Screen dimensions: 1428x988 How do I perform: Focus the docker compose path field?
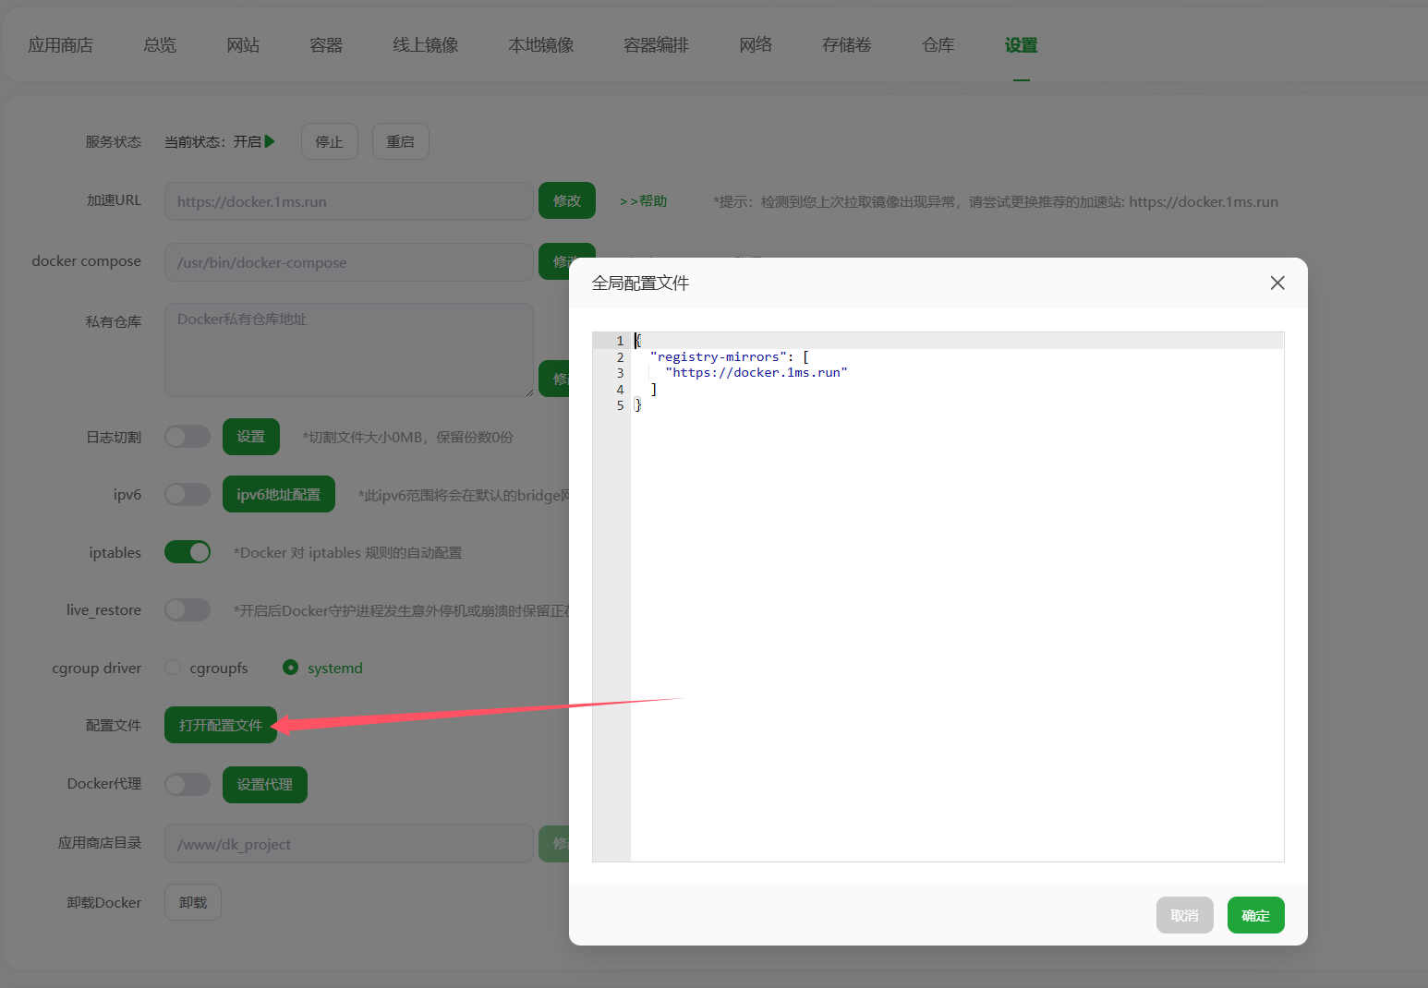348,262
